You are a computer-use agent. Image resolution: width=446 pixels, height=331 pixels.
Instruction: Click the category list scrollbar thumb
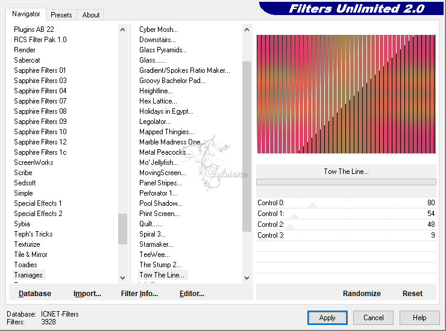click(122, 229)
